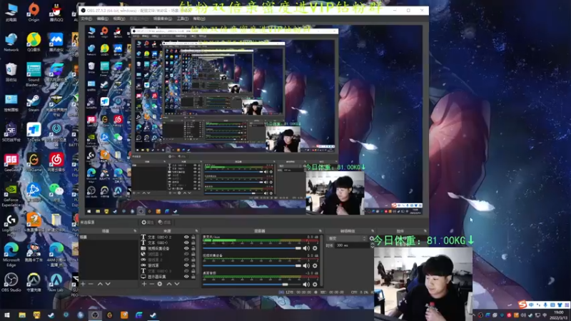
Task: Open QQ音乐 desktop shortcut
Action: [x=34, y=42]
